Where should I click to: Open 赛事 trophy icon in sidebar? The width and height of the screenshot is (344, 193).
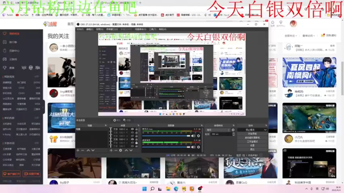tap(5, 68)
